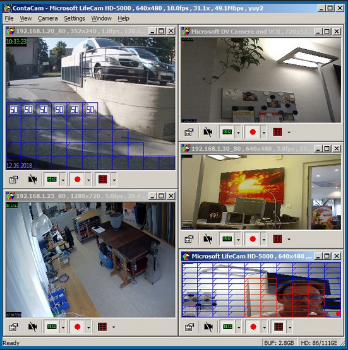This screenshot has height=350, width=348.
Task: Open camera settings in LifeCam HD-5000 window
Action: coord(189,327)
